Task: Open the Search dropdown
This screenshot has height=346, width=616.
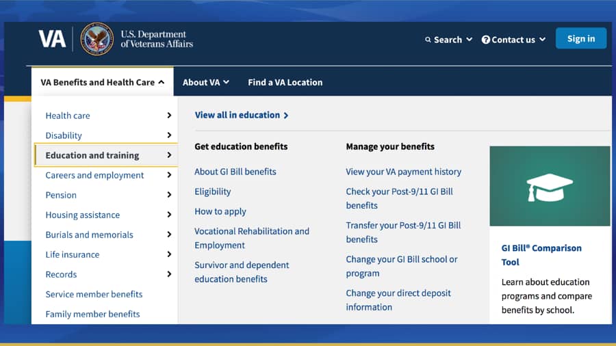Action: click(x=449, y=40)
